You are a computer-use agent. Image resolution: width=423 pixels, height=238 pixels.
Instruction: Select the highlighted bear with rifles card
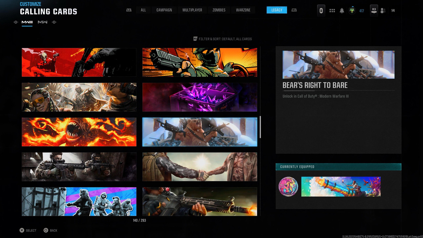tap(200, 132)
